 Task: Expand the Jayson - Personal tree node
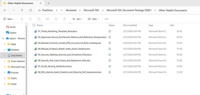pyautogui.click(x=3, y=38)
